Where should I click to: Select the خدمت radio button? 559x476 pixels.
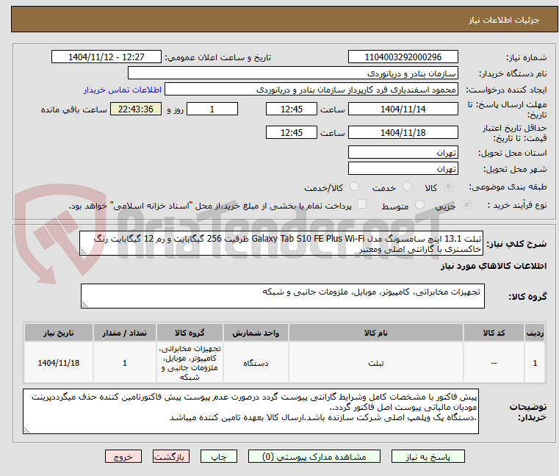[x=407, y=187]
